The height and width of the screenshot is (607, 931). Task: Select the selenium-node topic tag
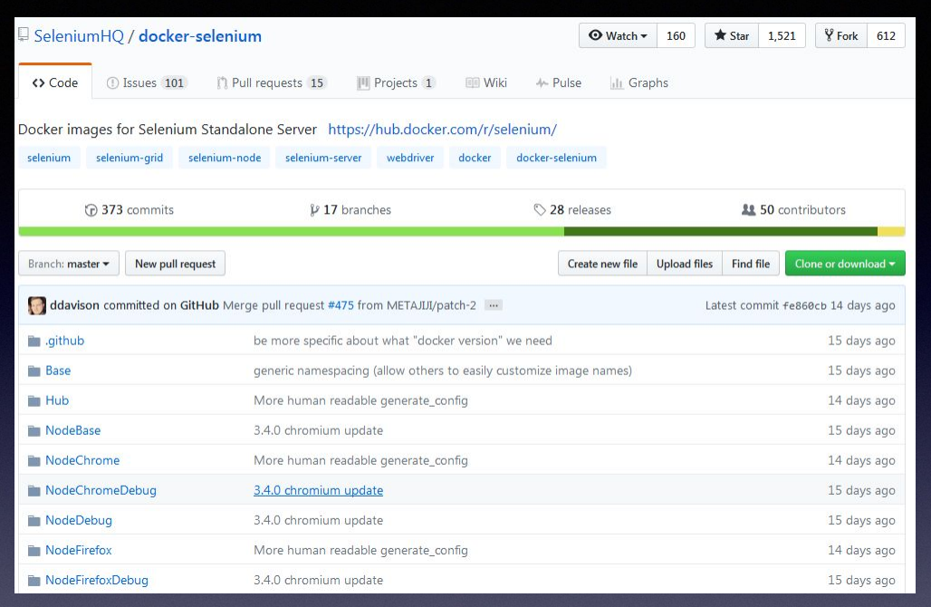pos(225,158)
